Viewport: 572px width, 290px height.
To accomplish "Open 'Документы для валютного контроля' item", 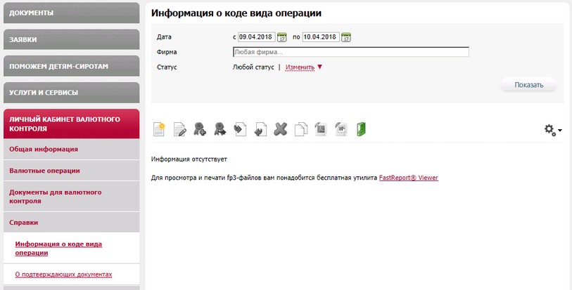I will click(72, 197).
